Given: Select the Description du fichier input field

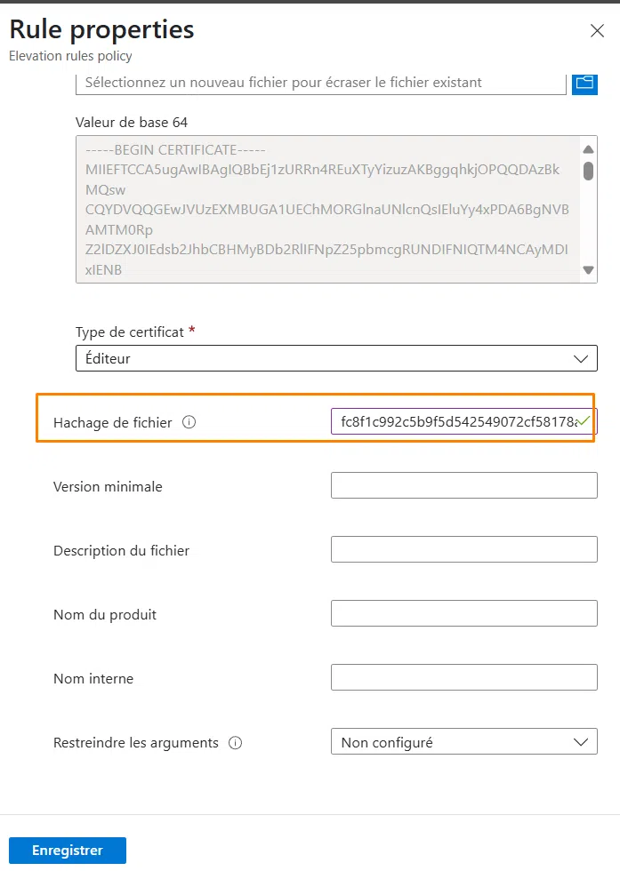Looking at the screenshot, I should point(463,548).
